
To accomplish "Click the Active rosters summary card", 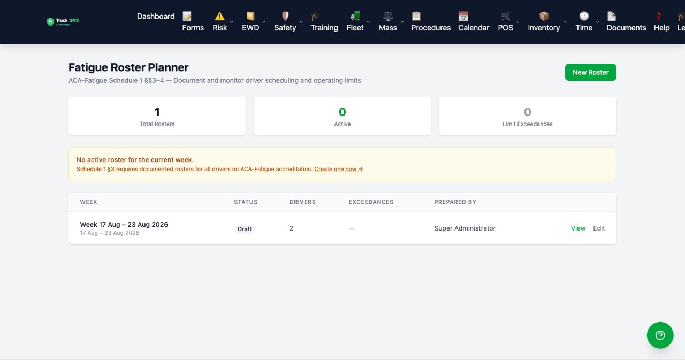I will (342, 116).
